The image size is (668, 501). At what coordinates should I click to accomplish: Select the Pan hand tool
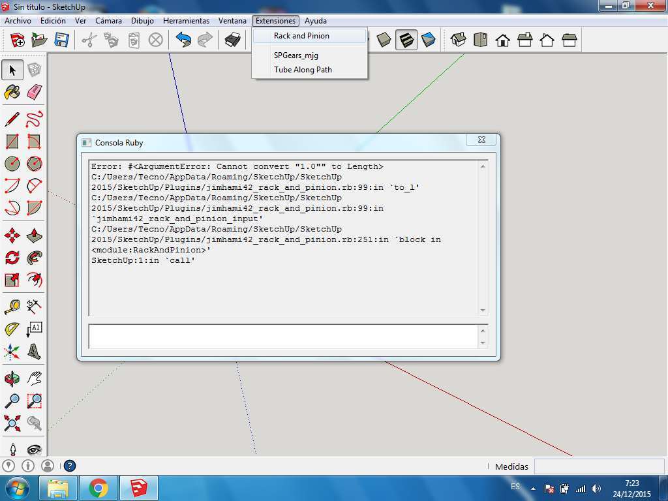click(34, 378)
